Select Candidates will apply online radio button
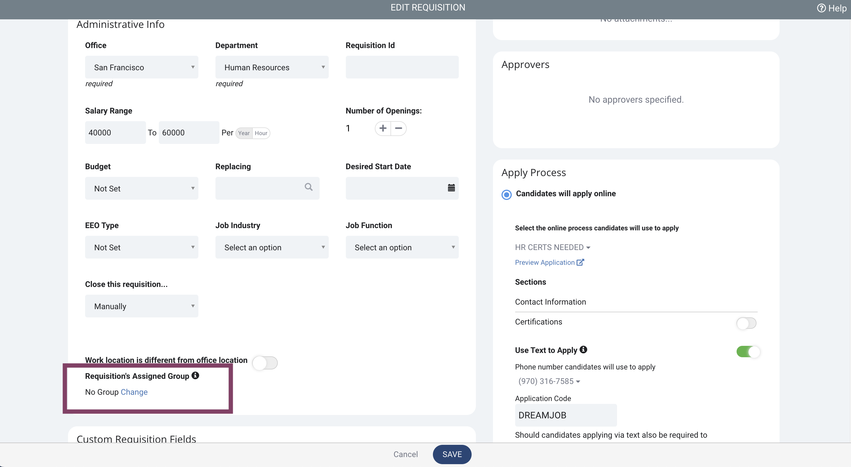The height and width of the screenshot is (467, 851). click(x=506, y=195)
